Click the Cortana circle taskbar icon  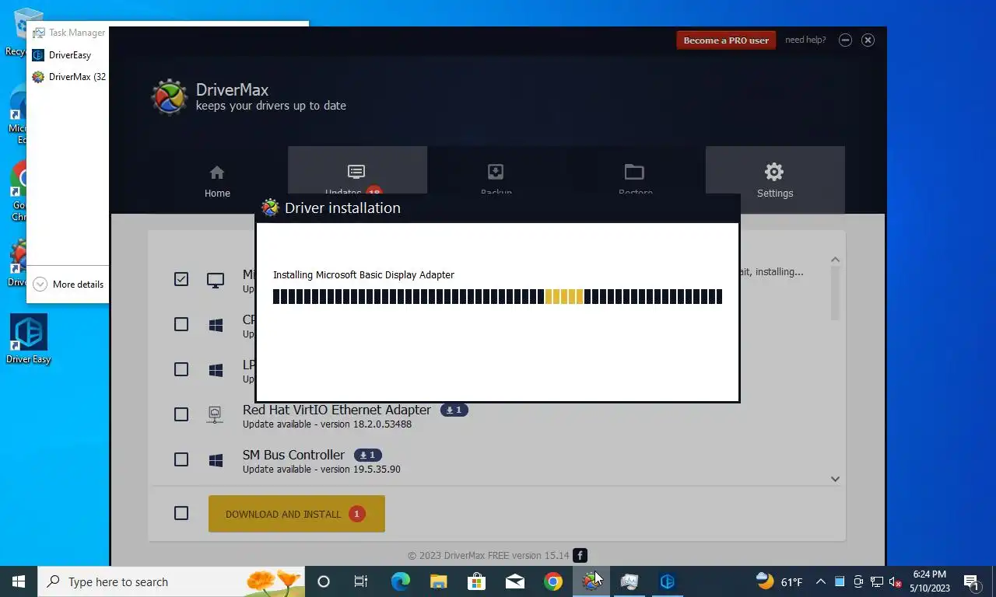tap(324, 581)
